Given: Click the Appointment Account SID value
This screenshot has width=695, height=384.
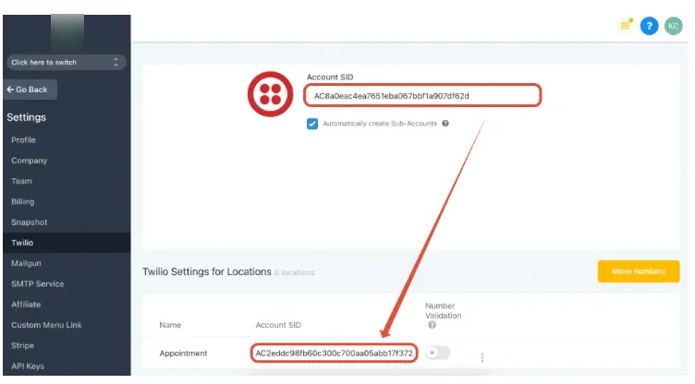Looking at the screenshot, I should (334, 353).
